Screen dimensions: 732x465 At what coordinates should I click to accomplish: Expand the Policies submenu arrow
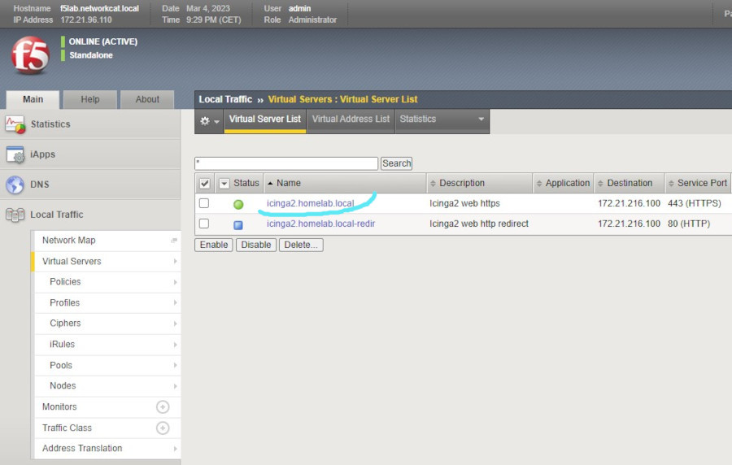[176, 282]
